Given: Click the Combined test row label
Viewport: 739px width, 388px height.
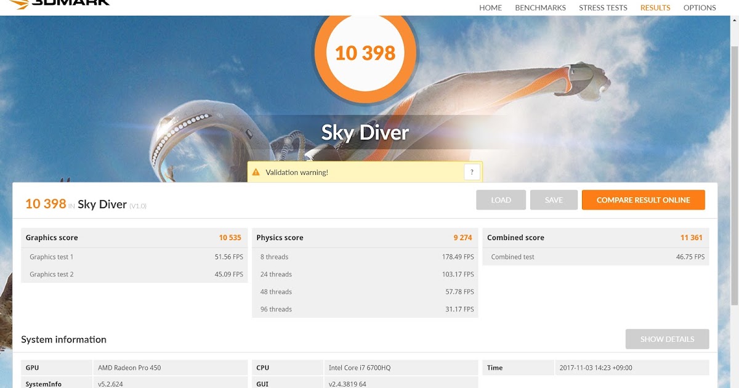Looking at the screenshot, I should pos(513,257).
